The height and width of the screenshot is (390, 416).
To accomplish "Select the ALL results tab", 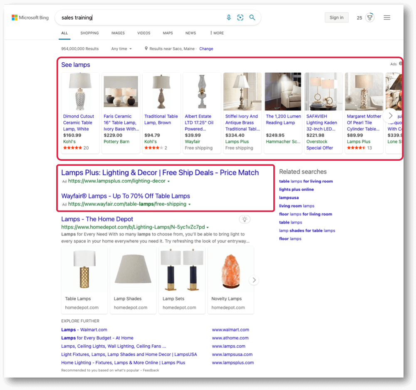I will (x=64, y=33).
